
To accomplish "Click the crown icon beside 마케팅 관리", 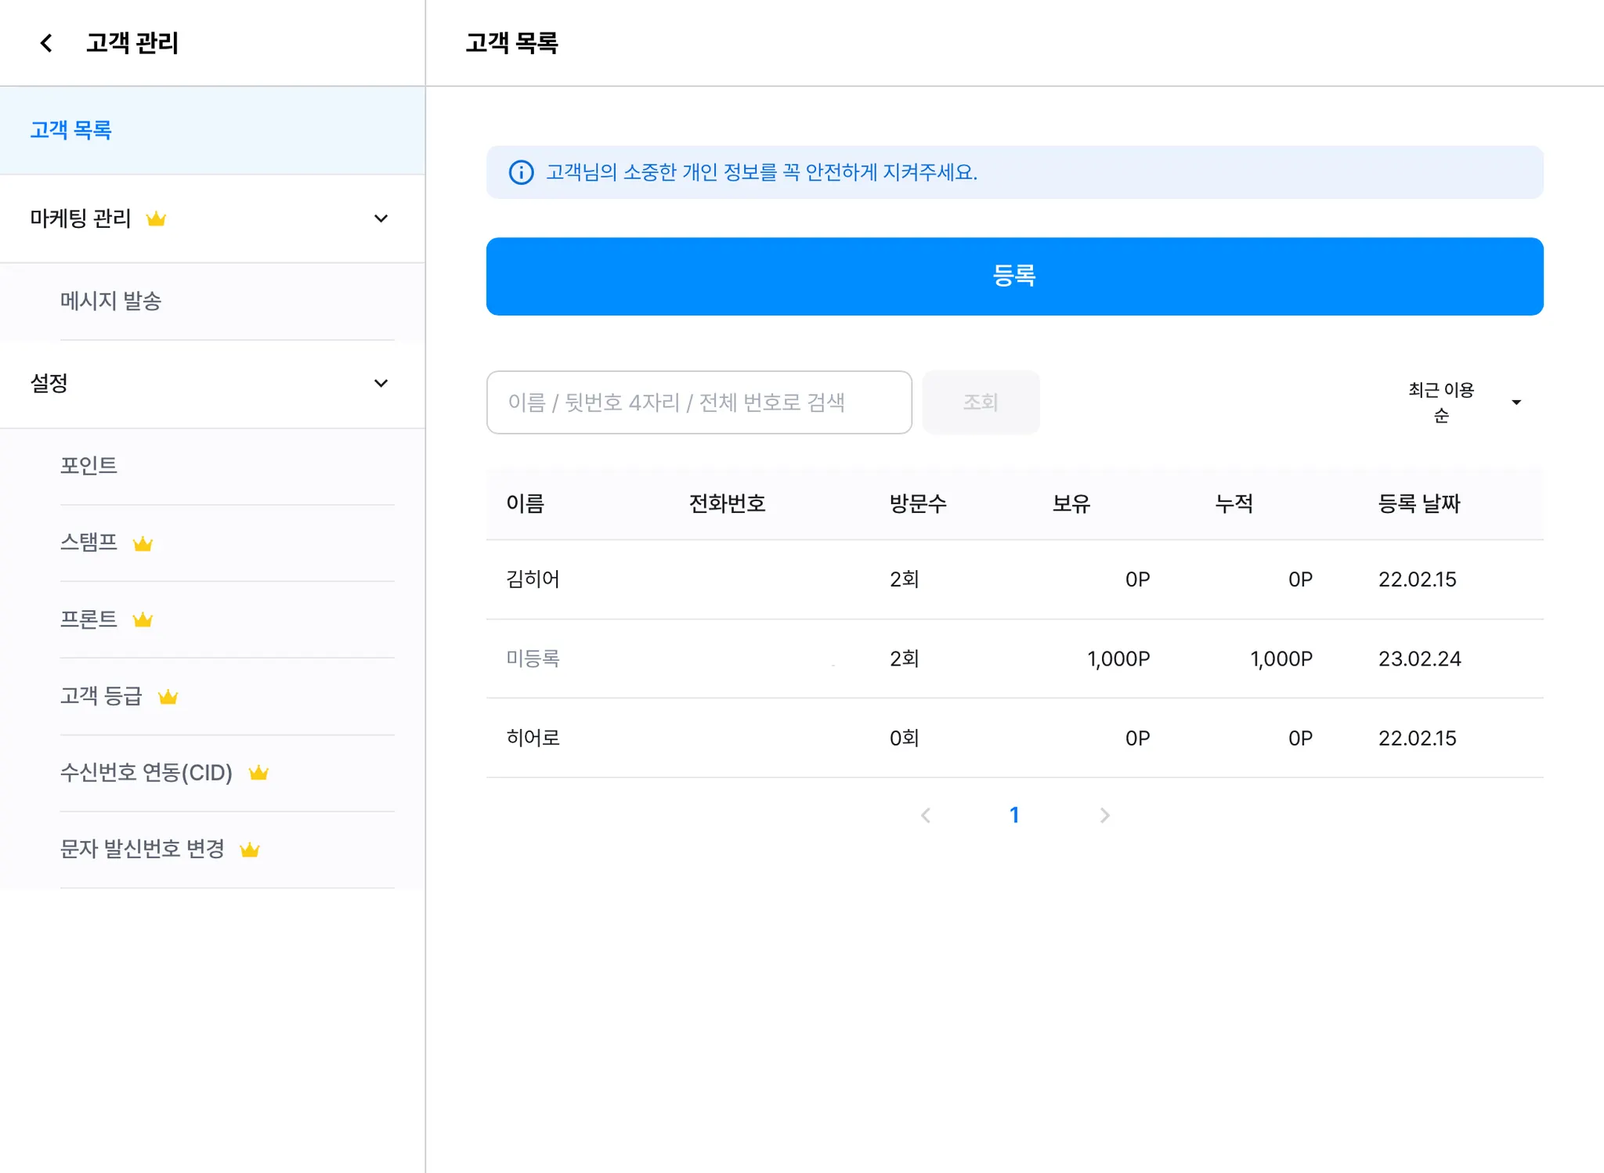I will pyautogui.click(x=156, y=219).
